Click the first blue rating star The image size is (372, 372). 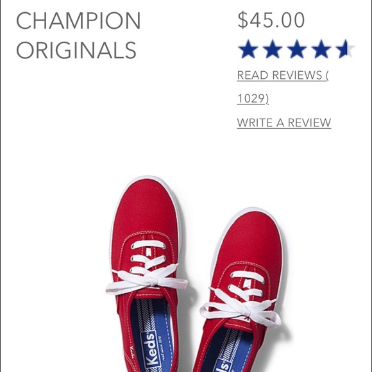[x=248, y=49]
